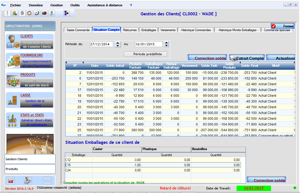Viewport: 300px width, 193px height.
Task: Switch to the Historique Commandes tab
Action: pos(196,30)
